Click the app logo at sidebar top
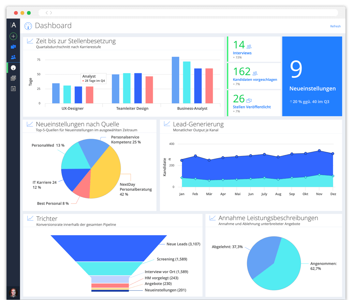The image size is (352, 300). [13, 25]
